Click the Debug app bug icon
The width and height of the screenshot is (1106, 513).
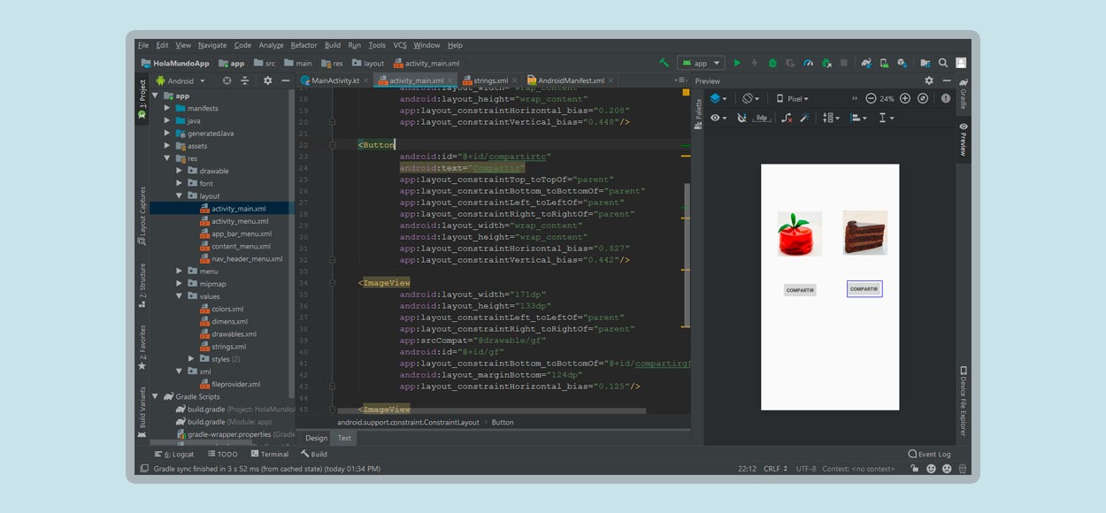tap(772, 63)
